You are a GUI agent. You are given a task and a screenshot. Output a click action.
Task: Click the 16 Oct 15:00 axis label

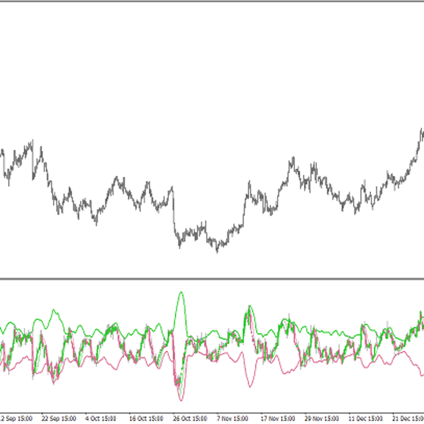click(146, 419)
